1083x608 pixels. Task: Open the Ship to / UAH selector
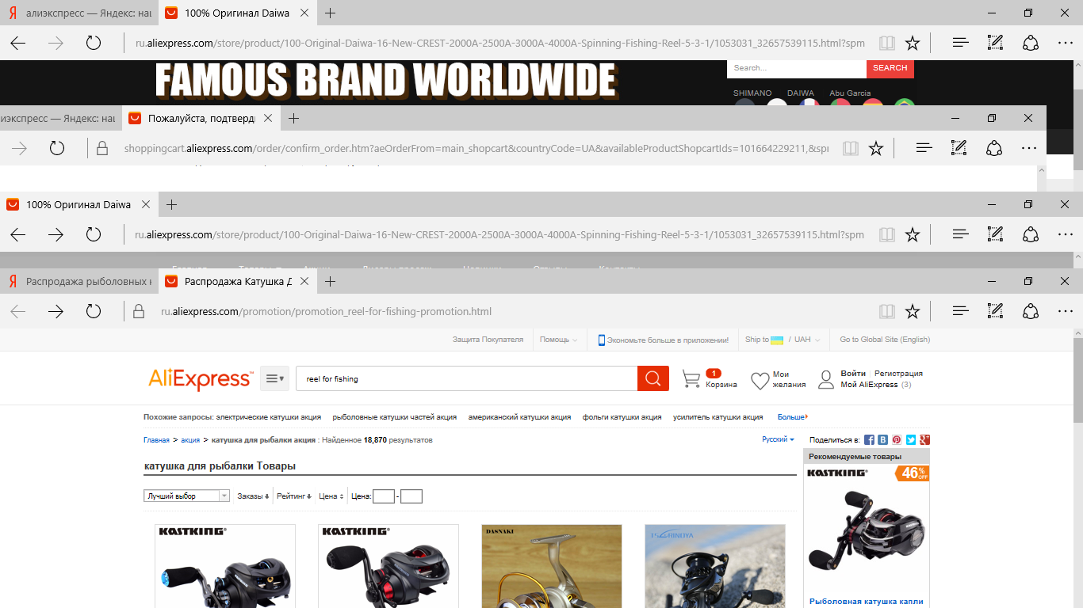(x=783, y=340)
